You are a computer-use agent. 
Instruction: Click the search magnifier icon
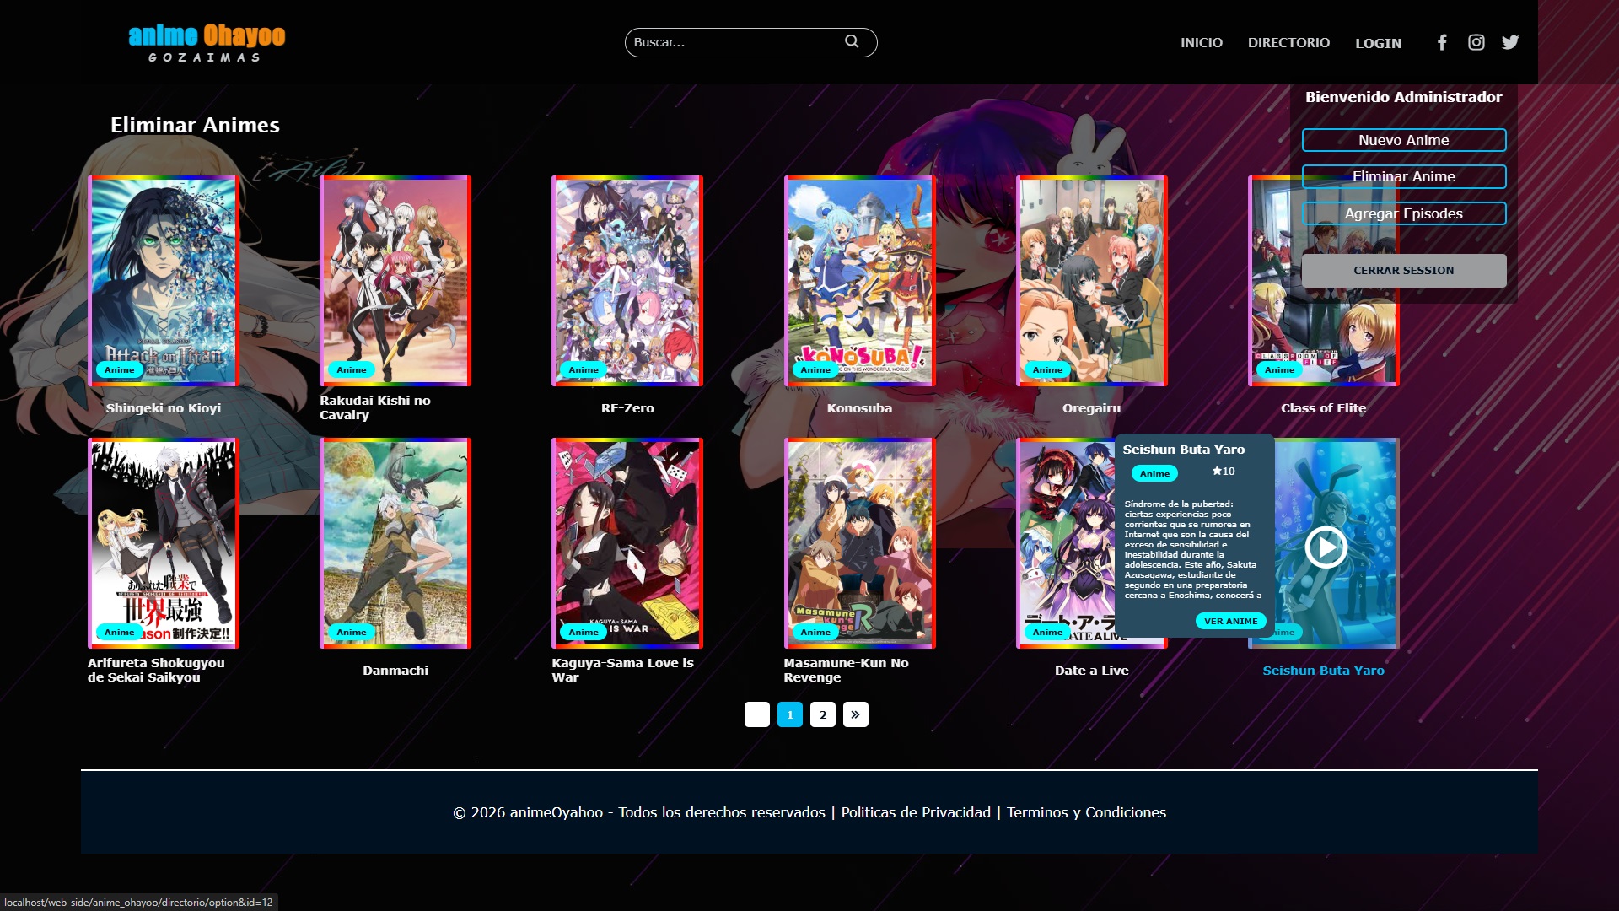click(852, 41)
